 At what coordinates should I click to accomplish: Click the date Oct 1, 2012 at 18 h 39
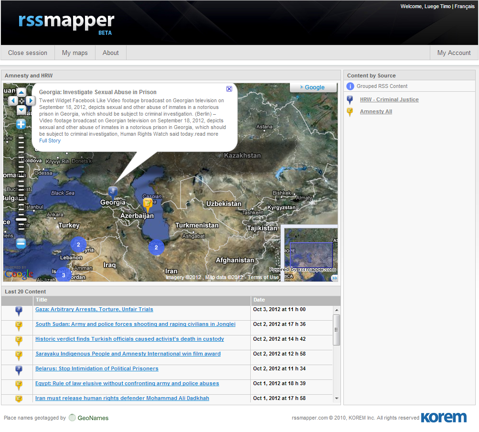coord(279,383)
